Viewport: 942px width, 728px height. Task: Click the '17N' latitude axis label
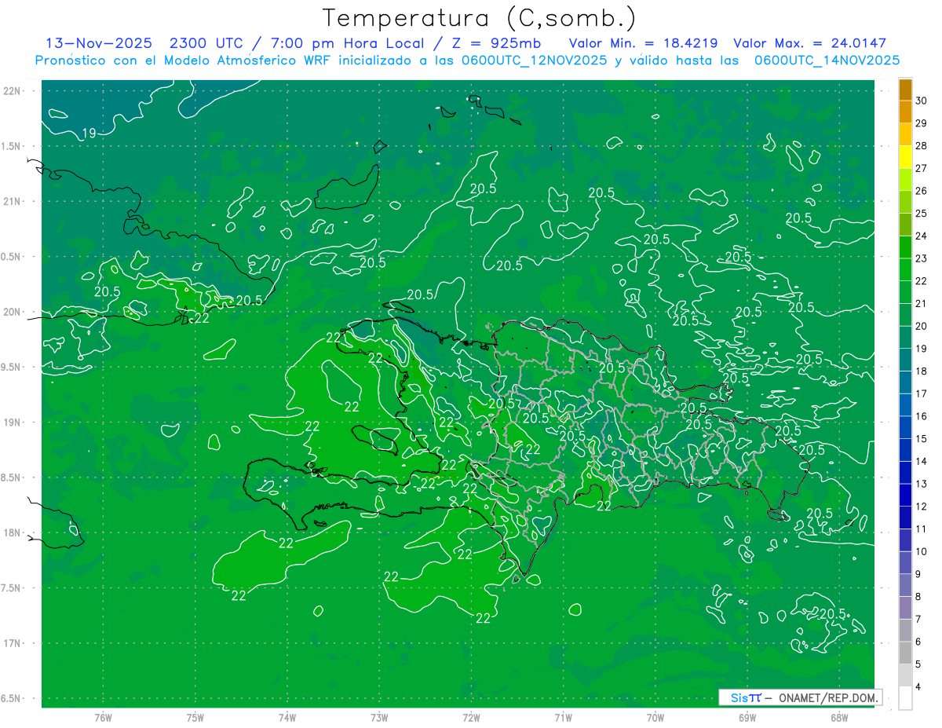(13, 643)
